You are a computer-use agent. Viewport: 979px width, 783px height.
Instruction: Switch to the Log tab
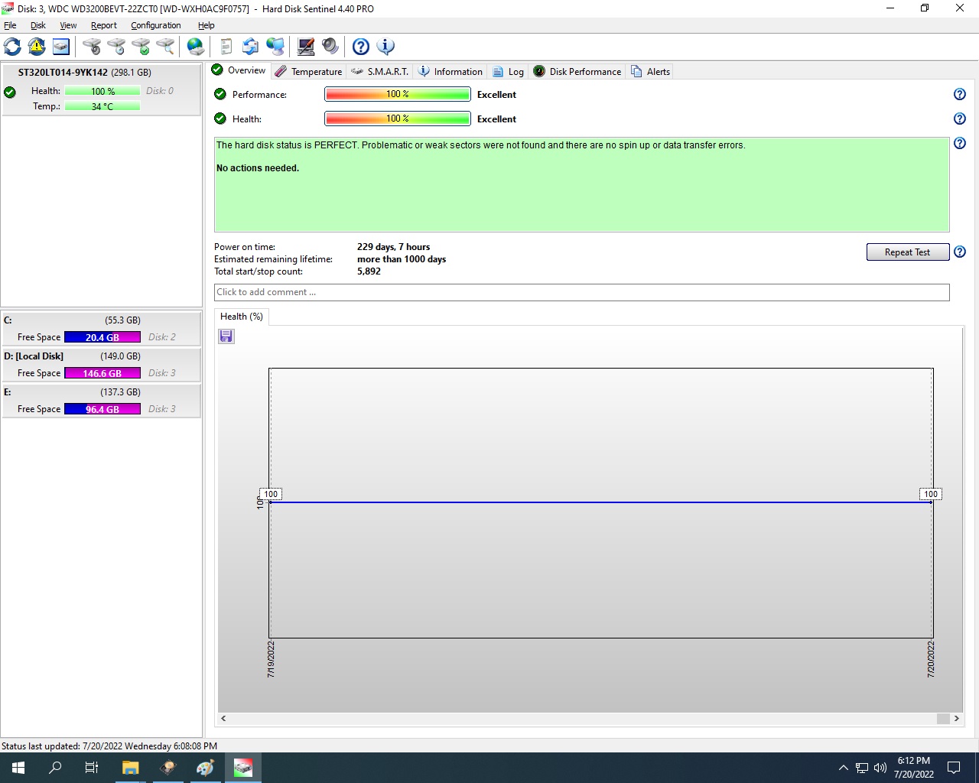(509, 71)
